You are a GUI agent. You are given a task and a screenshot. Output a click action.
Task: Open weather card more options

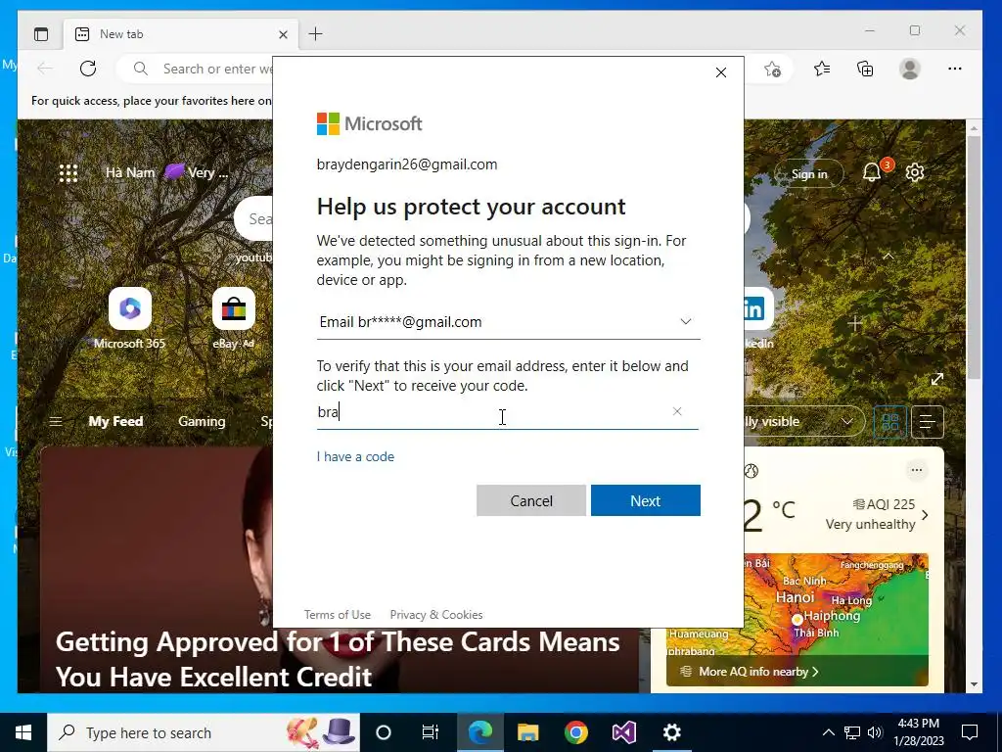916,471
